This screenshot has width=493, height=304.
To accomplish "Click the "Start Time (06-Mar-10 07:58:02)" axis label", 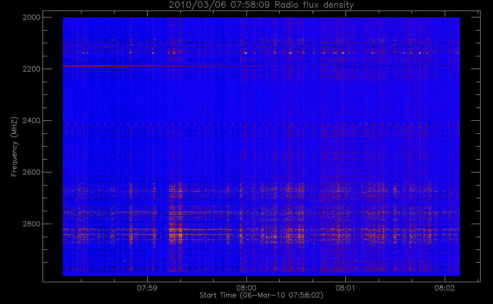I will pos(261,295).
